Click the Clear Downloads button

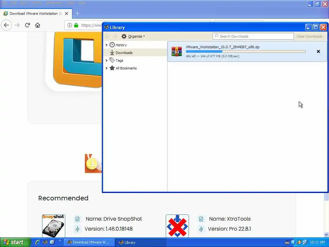[309, 36]
